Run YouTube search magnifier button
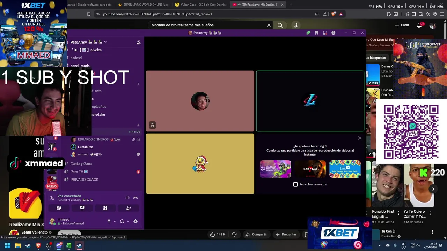 [x=280, y=25]
